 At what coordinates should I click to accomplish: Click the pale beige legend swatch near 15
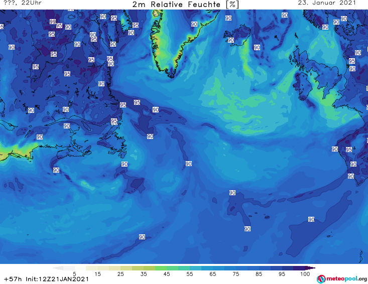tap(91, 268)
